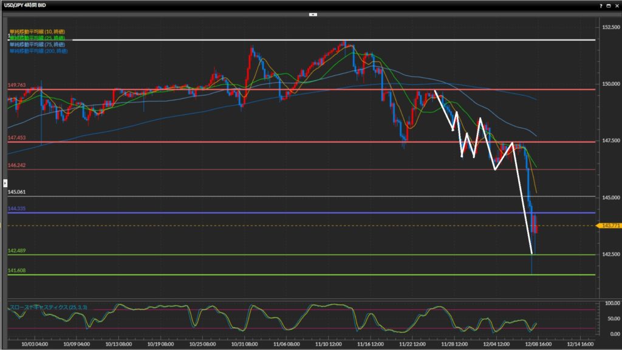
Task: Select the 142.489 green horizontal line label
Action: pyautogui.click(x=16, y=250)
